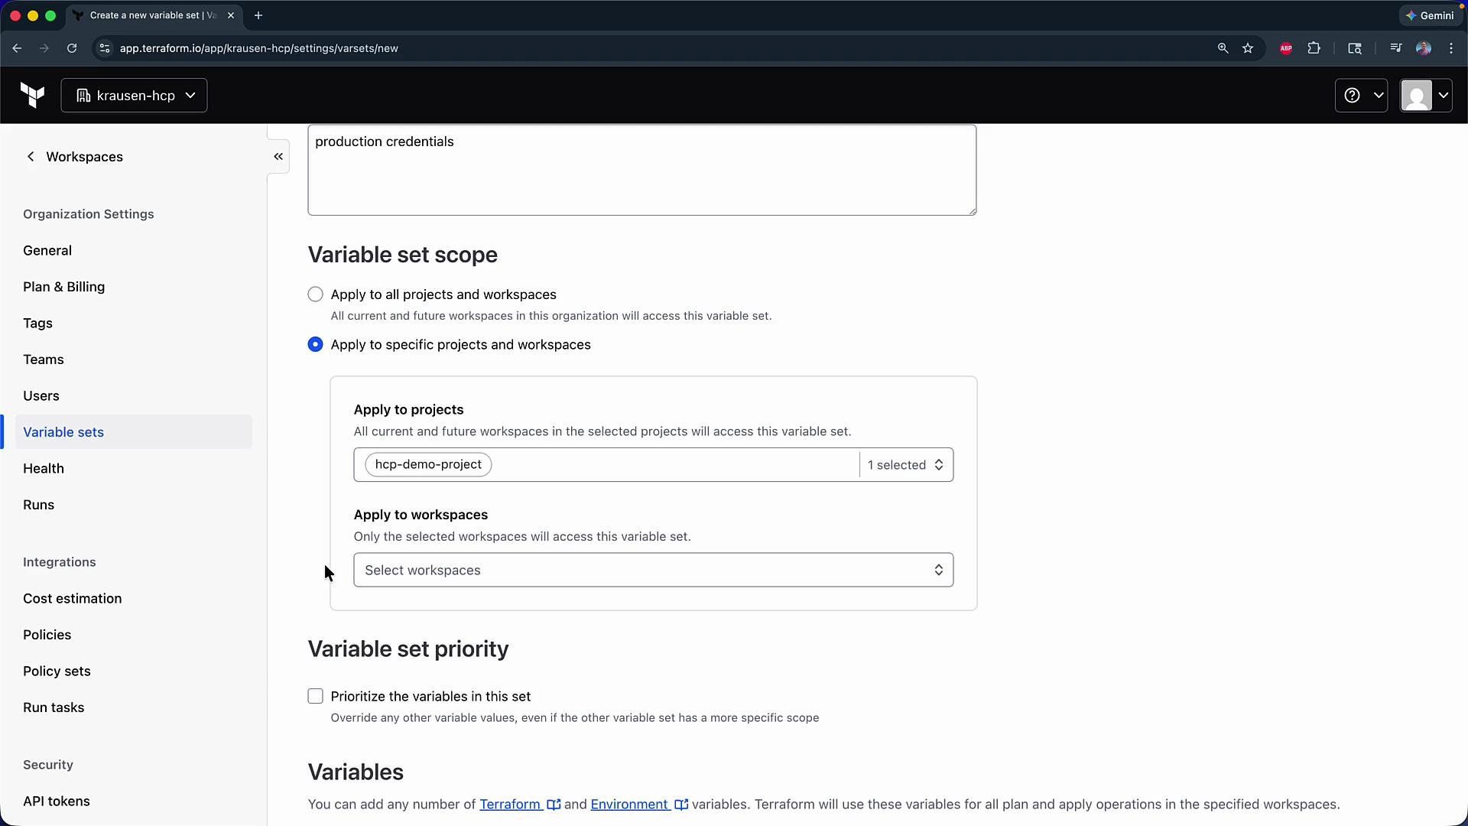Open the help menu question-mark icon
The width and height of the screenshot is (1468, 826).
(x=1361, y=96)
